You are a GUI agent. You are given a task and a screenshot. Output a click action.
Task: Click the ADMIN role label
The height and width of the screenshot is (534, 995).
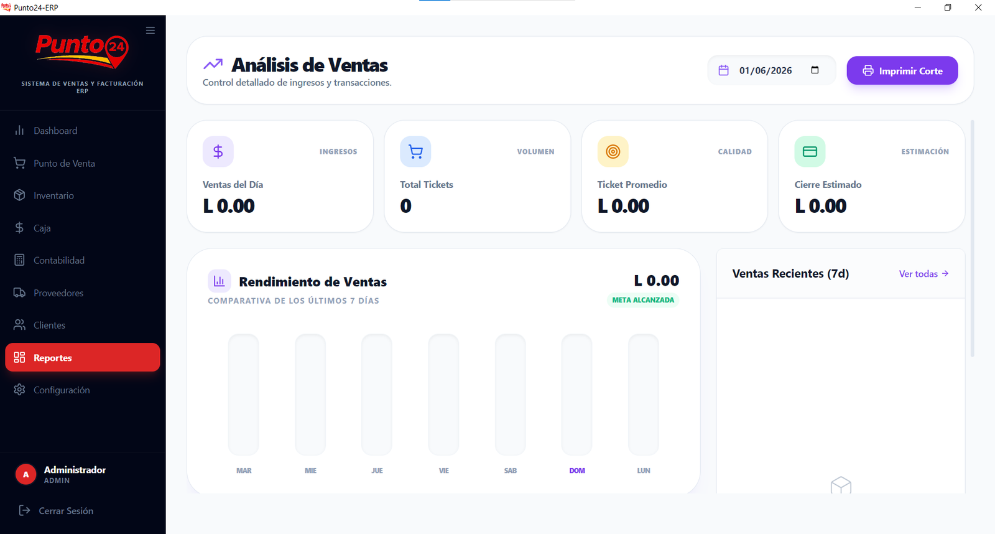coord(57,480)
